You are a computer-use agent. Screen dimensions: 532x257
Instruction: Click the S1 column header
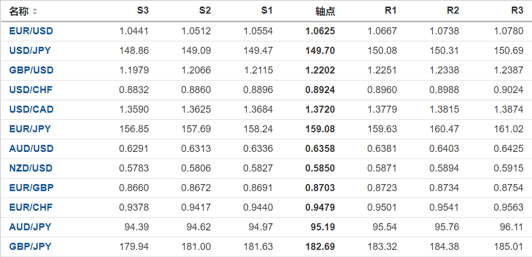click(266, 11)
